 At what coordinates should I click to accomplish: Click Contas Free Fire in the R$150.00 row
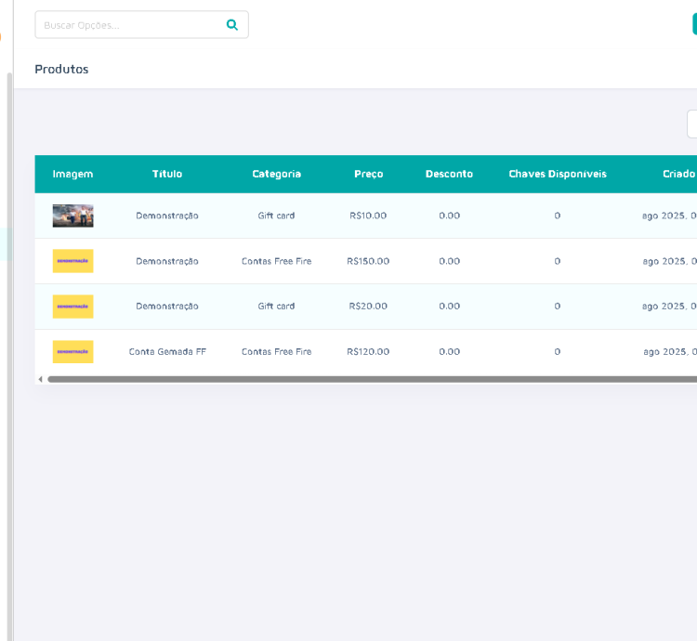(x=276, y=261)
